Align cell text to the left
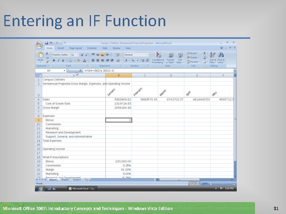This screenshot has width=286, height=214. 93,60
